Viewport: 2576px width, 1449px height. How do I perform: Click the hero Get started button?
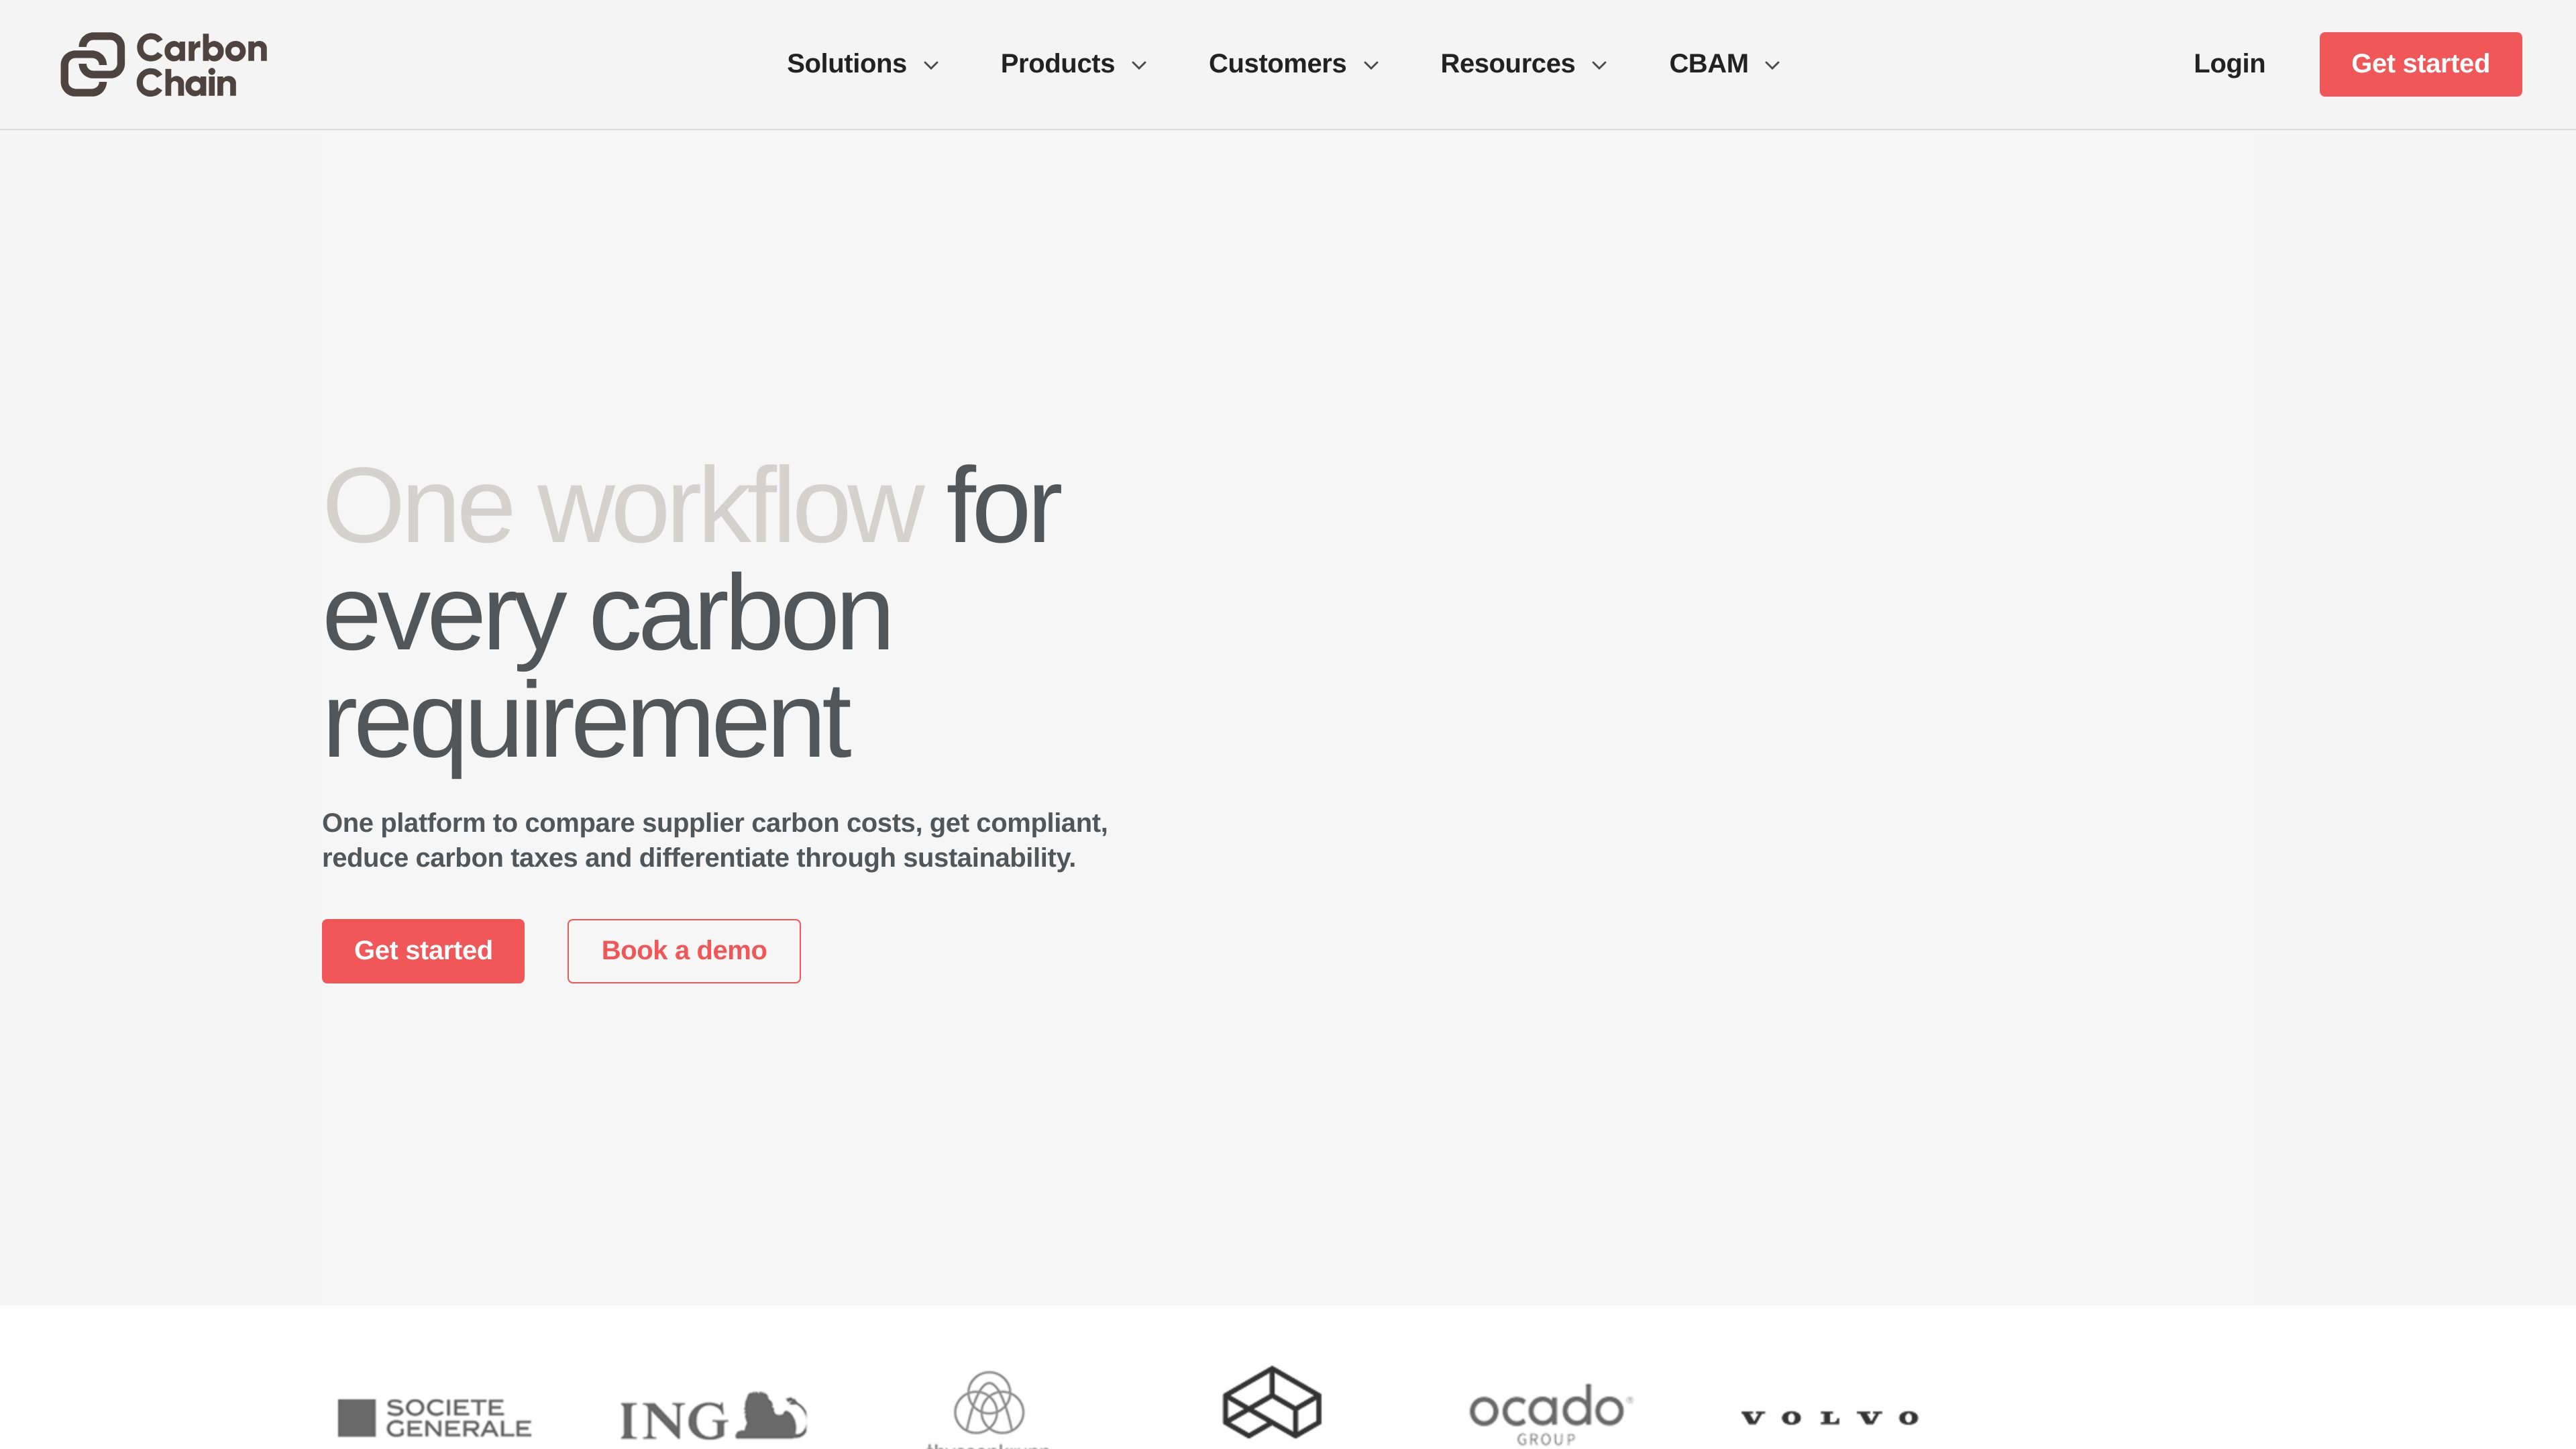pos(423,950)
